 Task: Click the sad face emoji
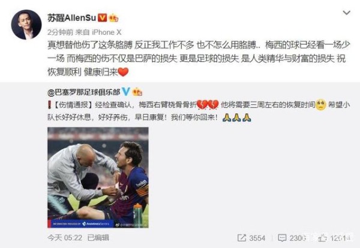pos(321,105)
